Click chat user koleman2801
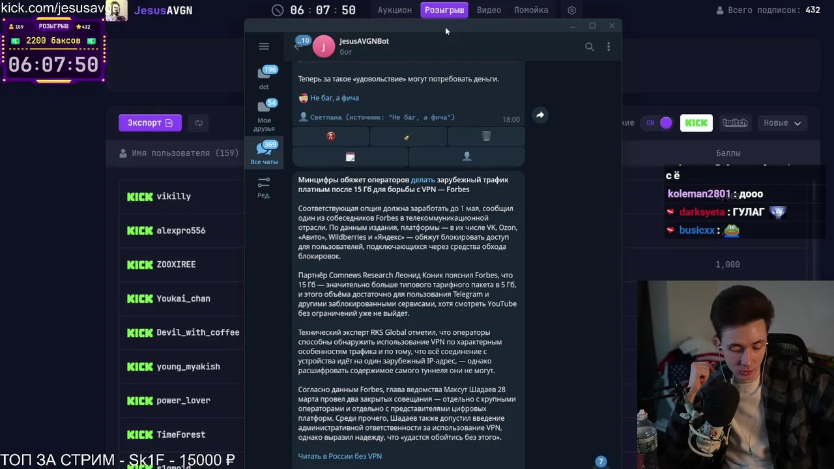 tap(698, 194)
